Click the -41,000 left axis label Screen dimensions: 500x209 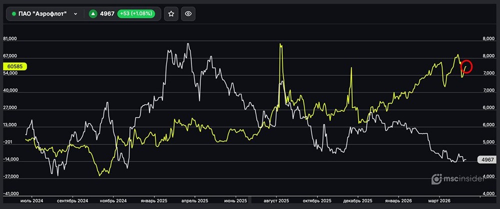(10, 193)
